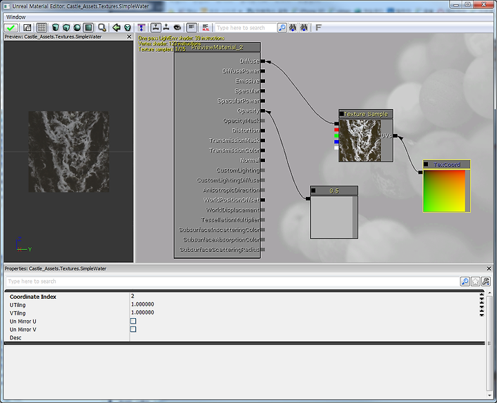This screenshot has width=497, height=403.
Task: Decrease VTiling with its down arrow
Action: [x=482, y=315]
